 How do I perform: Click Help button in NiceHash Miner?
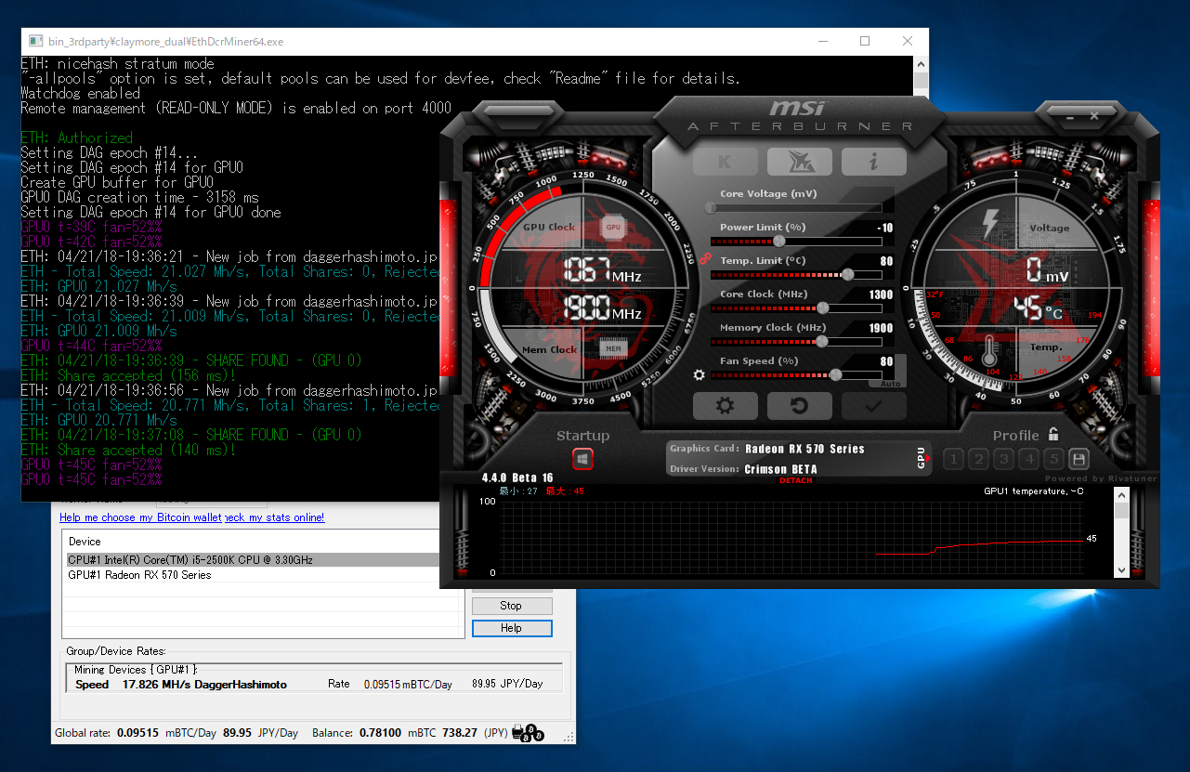512,628
